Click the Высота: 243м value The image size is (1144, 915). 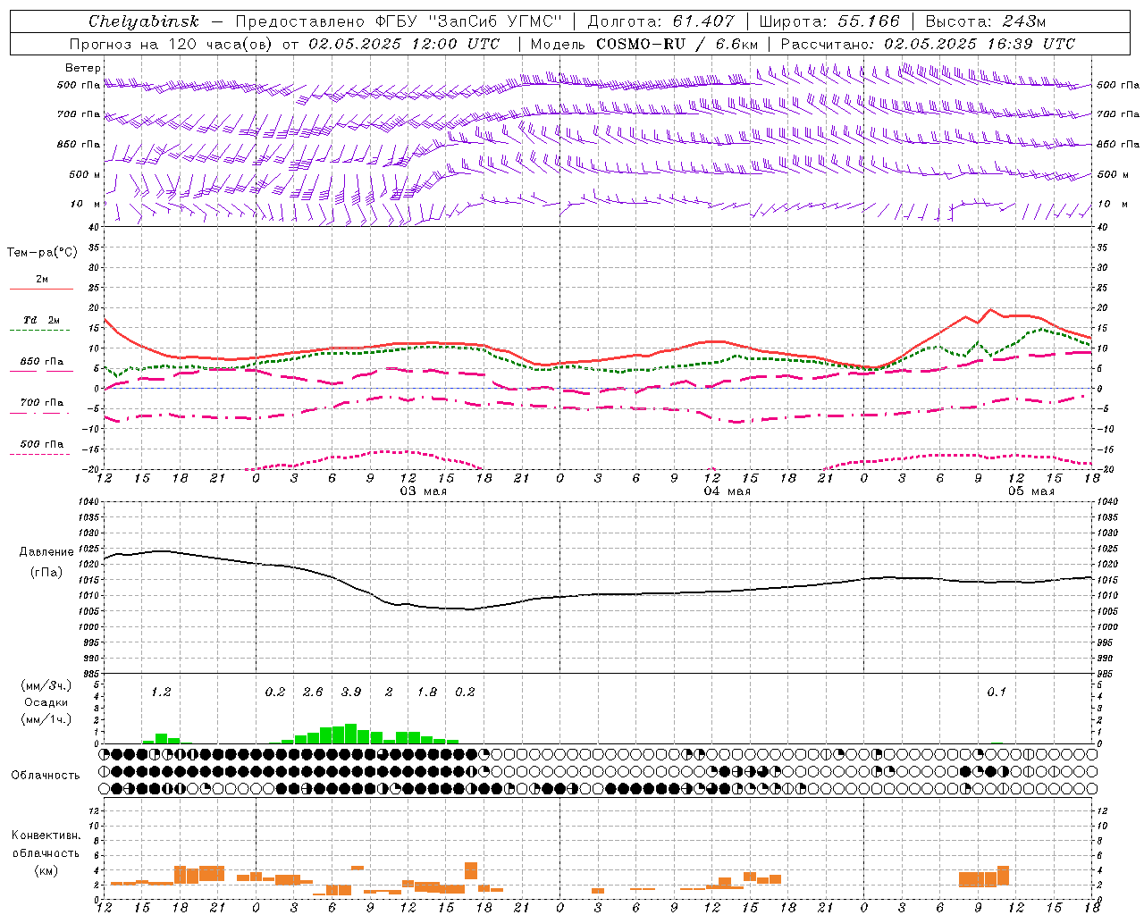985,21
